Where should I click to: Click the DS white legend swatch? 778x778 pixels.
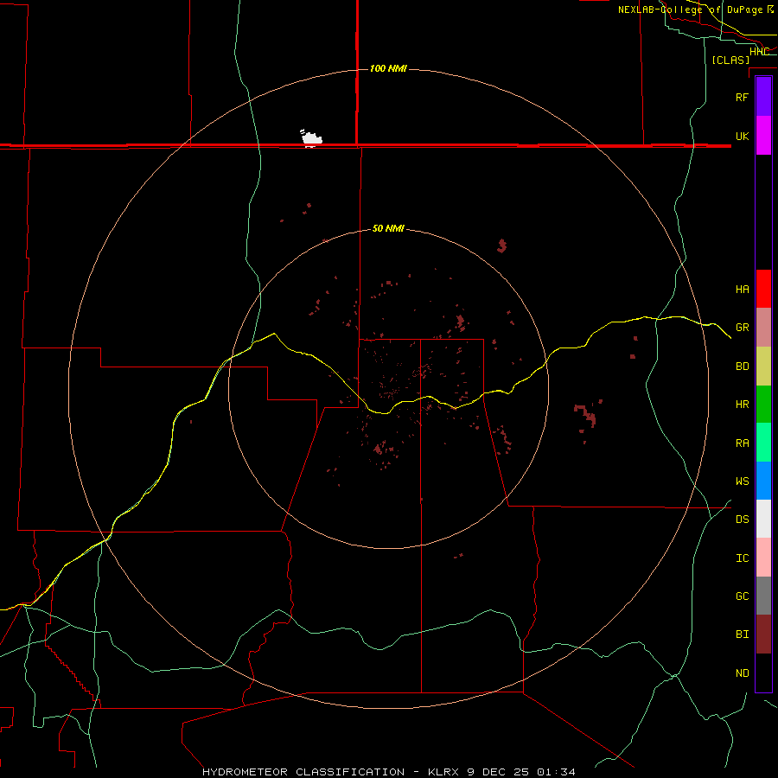click(763, 519)
